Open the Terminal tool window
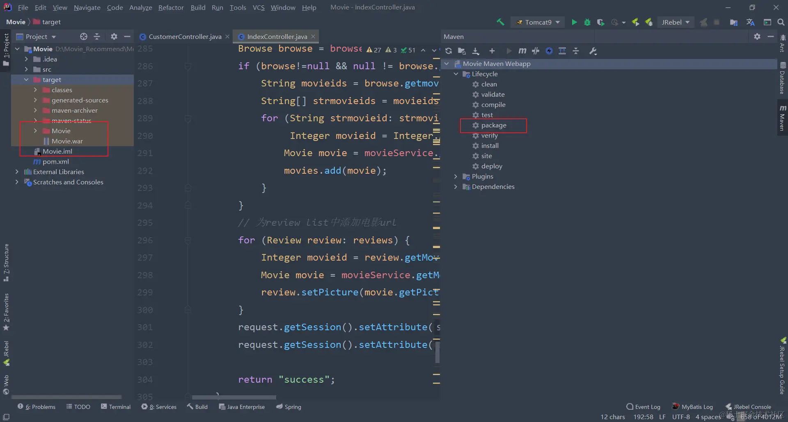 point(116,407)
